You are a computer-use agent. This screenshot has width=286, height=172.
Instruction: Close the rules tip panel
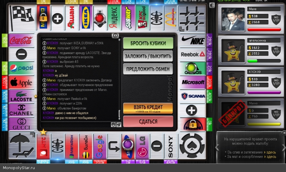click(284, 133)
